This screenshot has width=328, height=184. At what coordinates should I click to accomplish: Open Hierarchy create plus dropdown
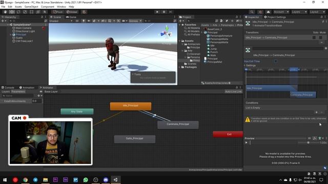tap(4, 21)
